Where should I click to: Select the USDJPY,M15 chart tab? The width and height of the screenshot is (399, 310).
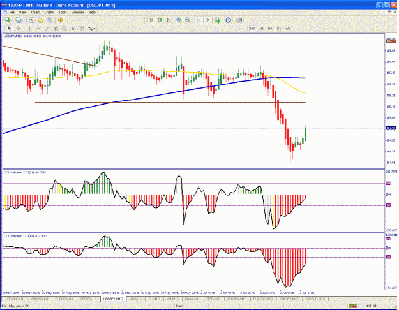point(113,299)
